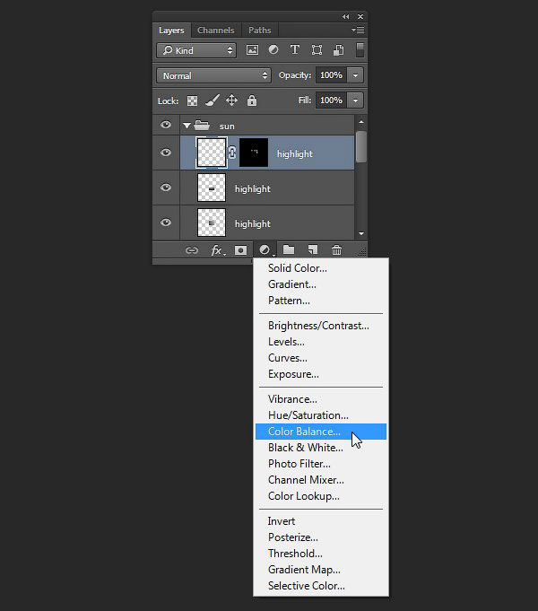Collapse the sun group triangle
Screen dimensions: 538x611
[187, 126]
